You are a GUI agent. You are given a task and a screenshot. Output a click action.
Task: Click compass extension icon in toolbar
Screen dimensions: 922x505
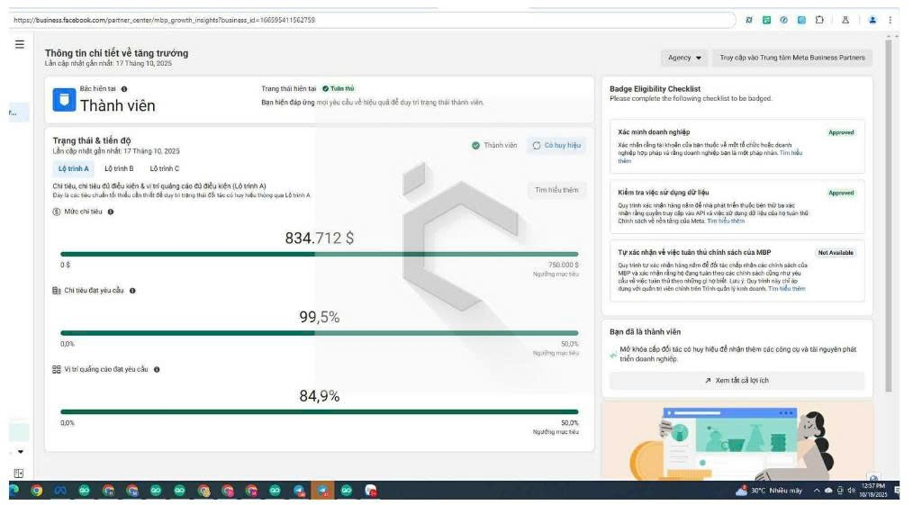[784, 20]
